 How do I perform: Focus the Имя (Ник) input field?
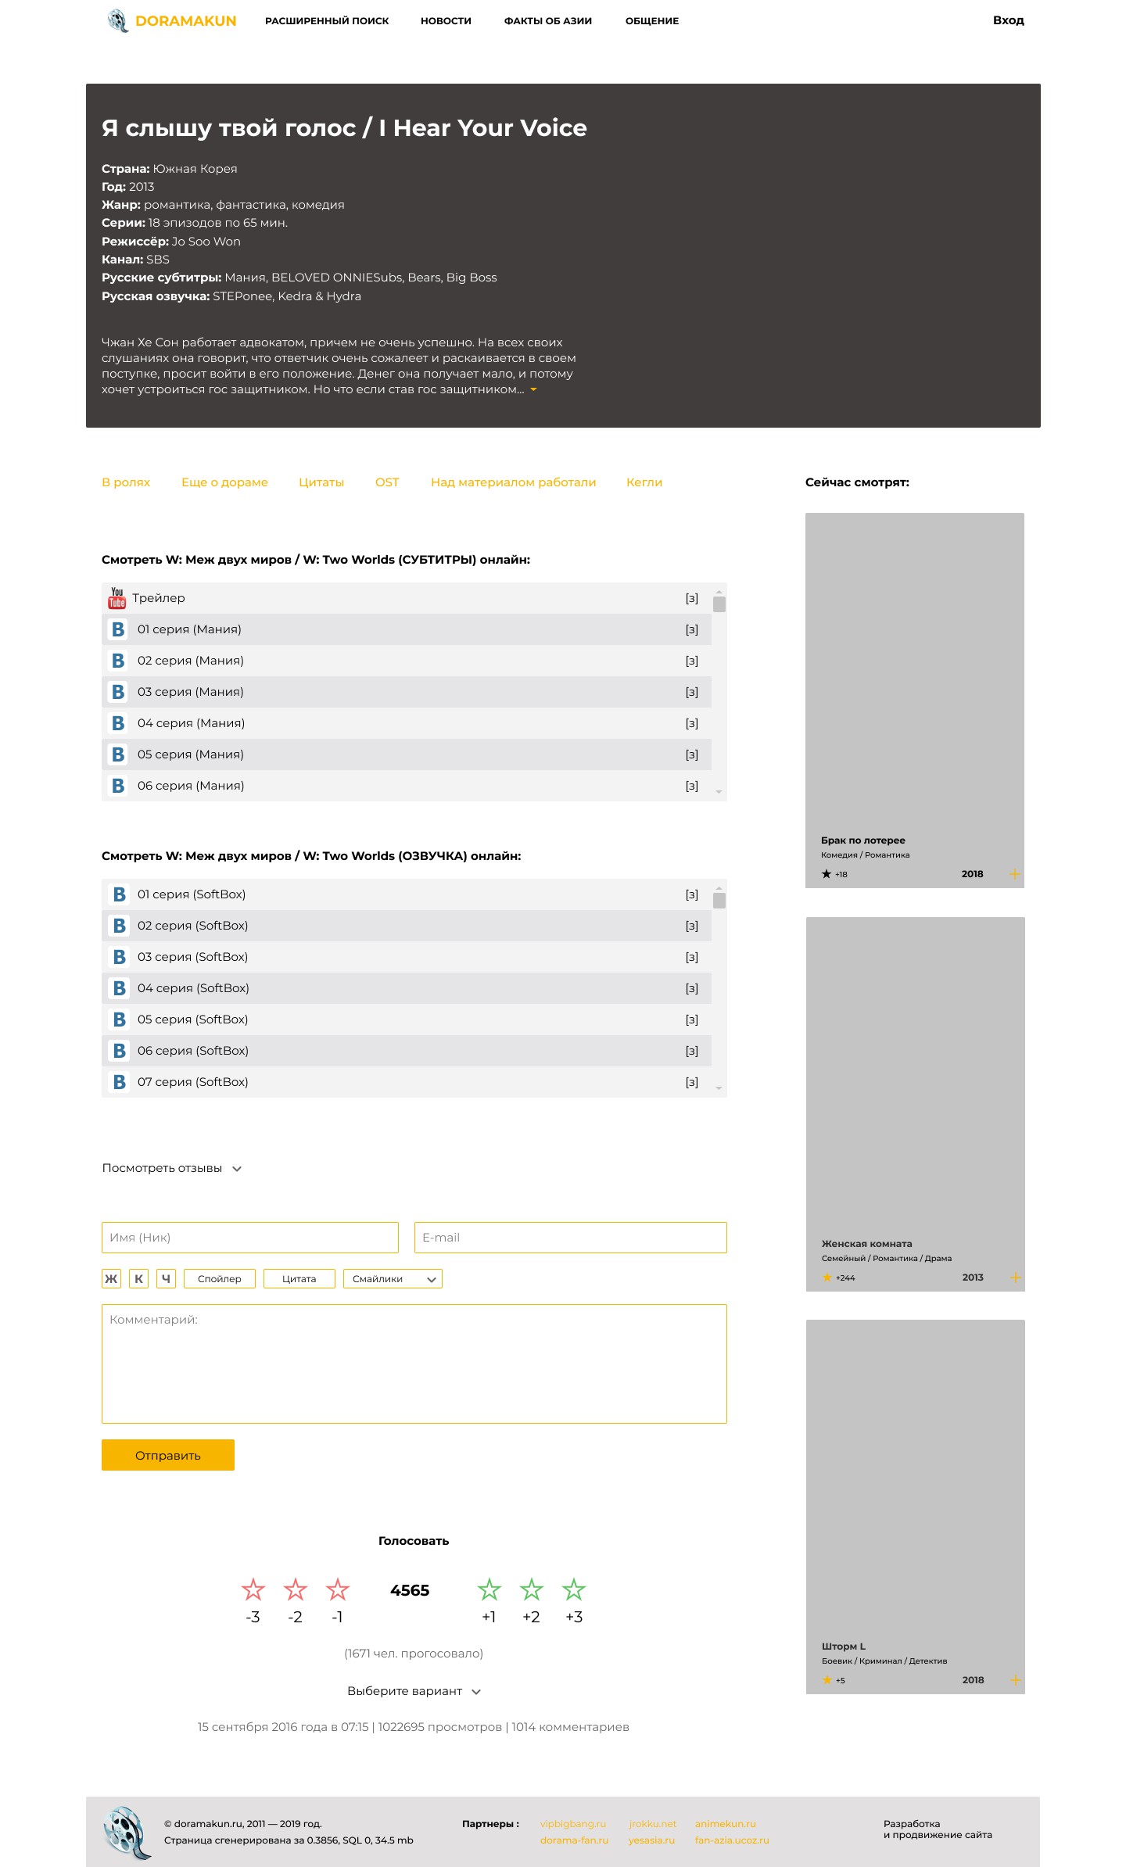(x=250, y=1238)
